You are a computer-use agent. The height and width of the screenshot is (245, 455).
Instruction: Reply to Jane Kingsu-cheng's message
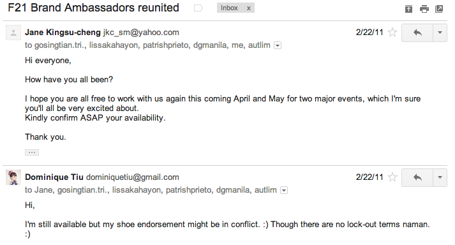(x=417, y=33)
